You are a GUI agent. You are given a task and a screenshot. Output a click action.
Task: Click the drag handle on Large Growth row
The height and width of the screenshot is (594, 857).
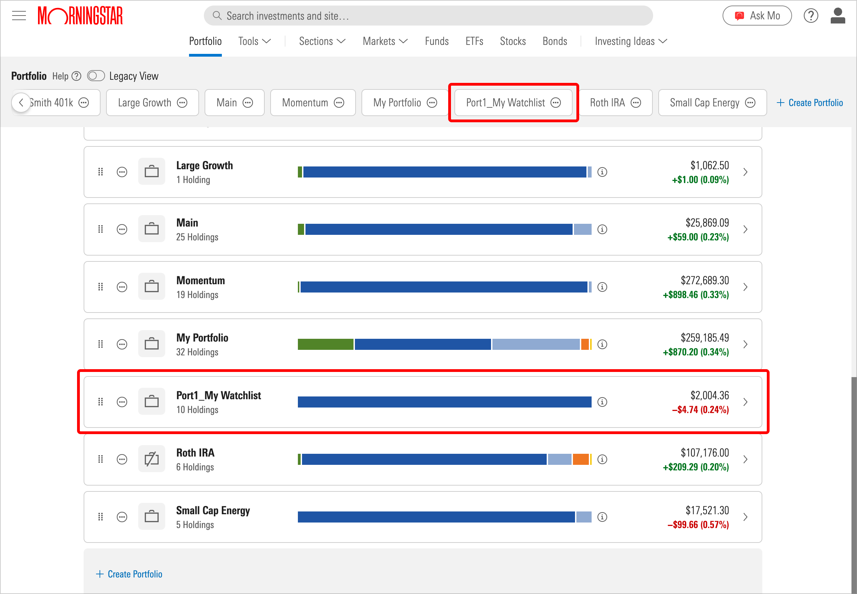click(x=100, y=172)
